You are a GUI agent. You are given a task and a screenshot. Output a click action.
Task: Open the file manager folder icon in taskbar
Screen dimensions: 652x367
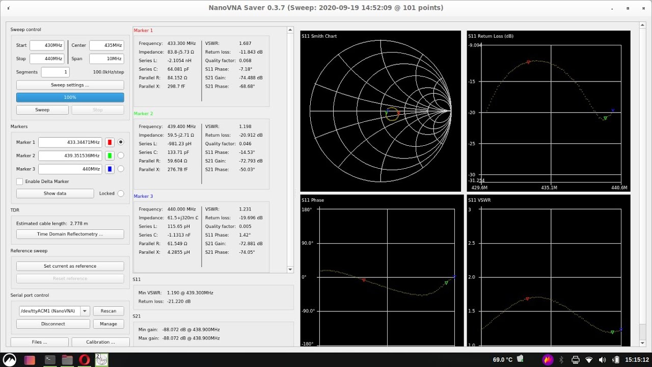click(x=67, y=360)
